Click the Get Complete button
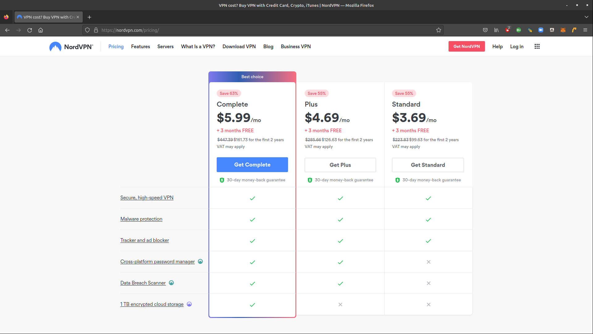Screen dimensions: 593x334 (252, 165)
